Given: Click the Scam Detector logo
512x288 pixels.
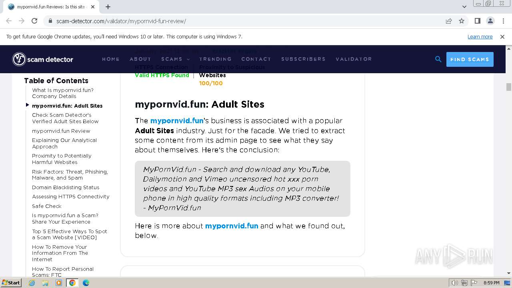Looking at the screenshot, I should [42, 59].
